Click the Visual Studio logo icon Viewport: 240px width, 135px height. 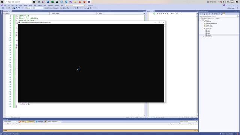pos(2,5)
